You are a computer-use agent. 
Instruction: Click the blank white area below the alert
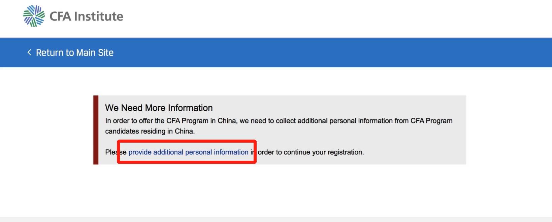pos(276,192)
